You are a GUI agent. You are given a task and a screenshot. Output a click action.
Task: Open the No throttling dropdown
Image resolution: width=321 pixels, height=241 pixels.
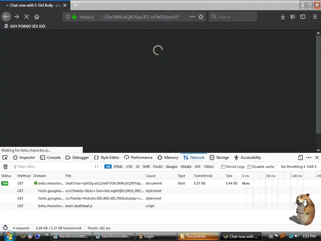[x=293, y=167]
